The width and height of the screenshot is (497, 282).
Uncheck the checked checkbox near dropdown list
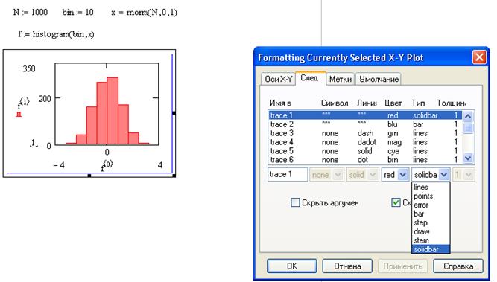(396, 202)
